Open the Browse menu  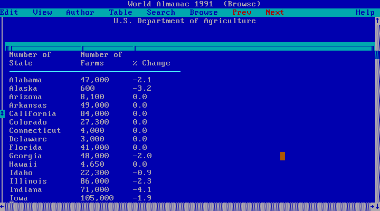tap(204, 12)
